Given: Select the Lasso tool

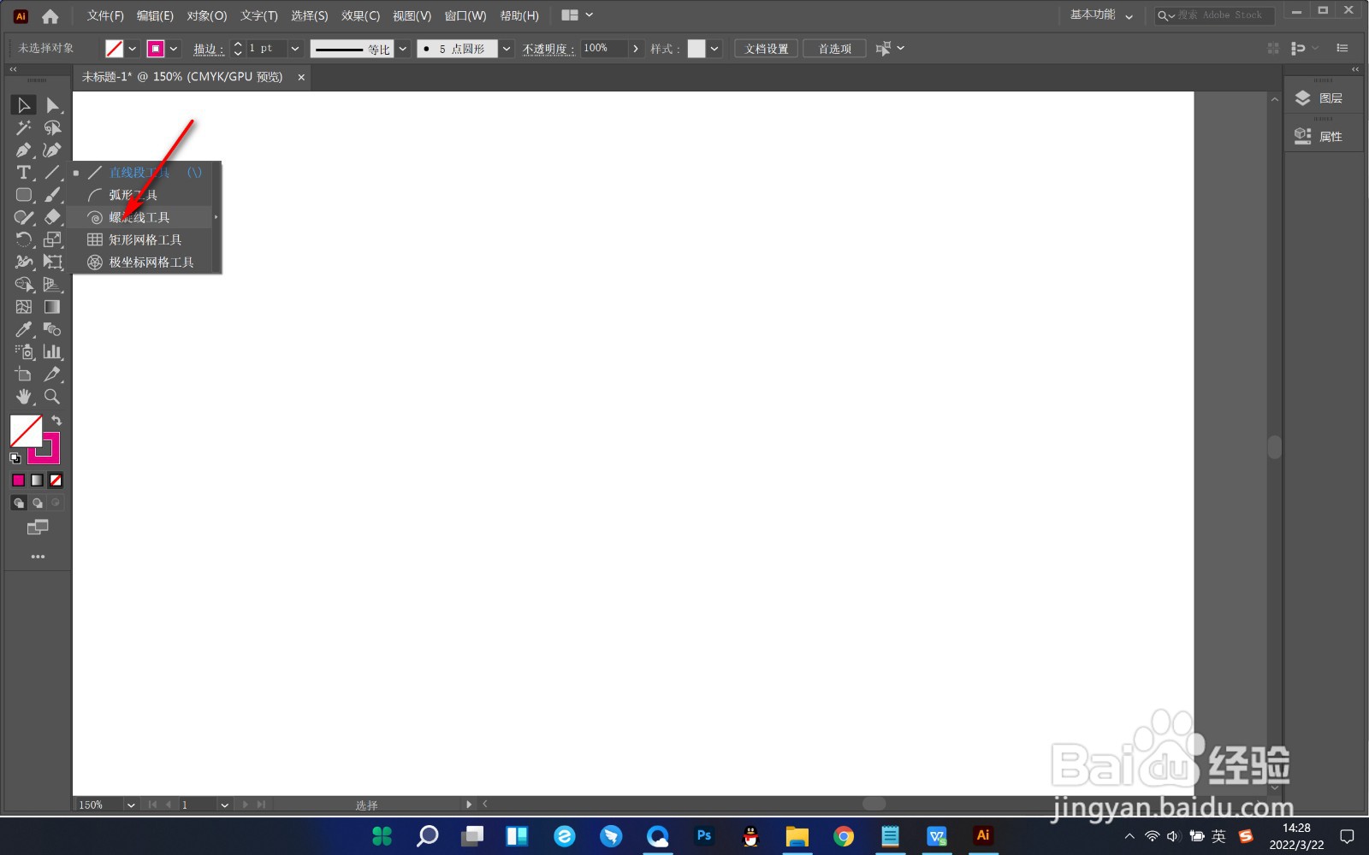Looking at the screenshot, I should 52,127.
